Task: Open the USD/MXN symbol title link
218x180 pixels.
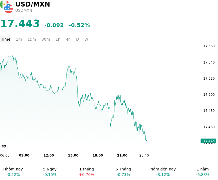Action: click(x=32, y=4)
